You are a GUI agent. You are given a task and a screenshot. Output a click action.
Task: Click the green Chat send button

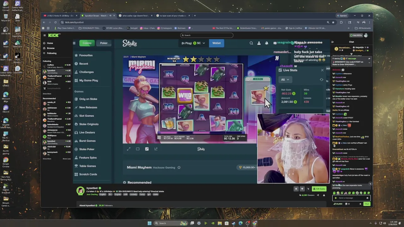[x=367, y=204]
